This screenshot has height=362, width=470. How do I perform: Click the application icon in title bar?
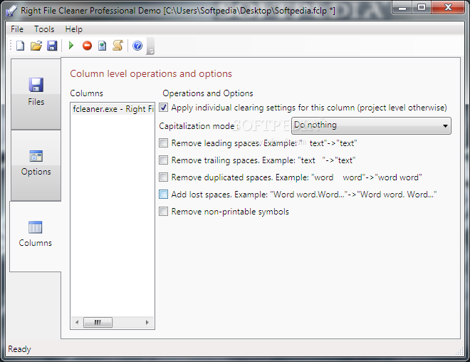pyautogui.click(x=11, y=11)
